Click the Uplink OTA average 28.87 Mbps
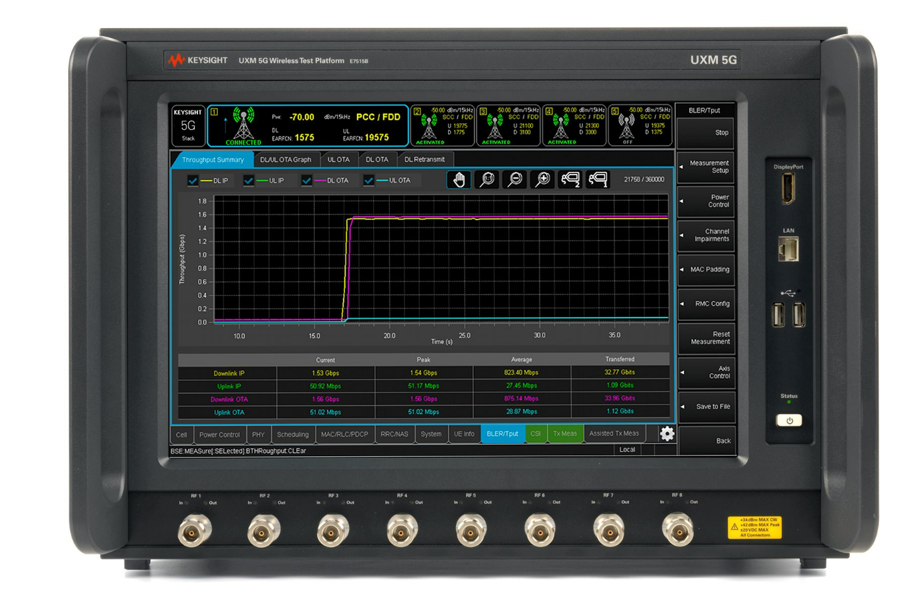Image resolution: width=916 pixels, height=596 pixels. click(x=522, y=412)
